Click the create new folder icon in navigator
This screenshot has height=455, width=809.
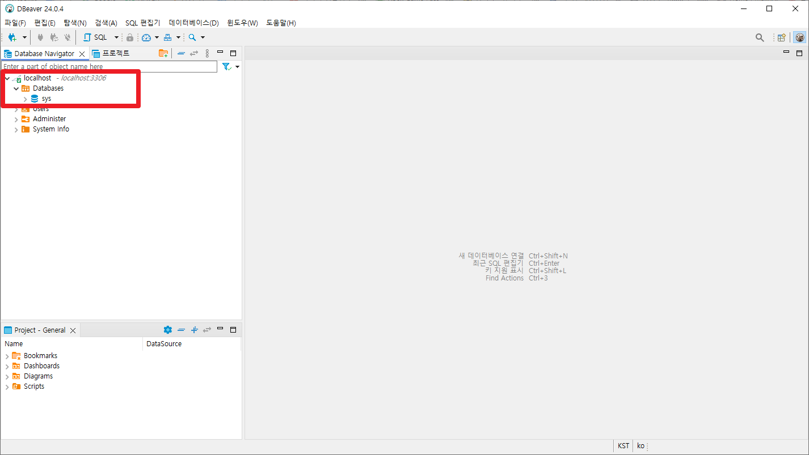pyautogui.click(x=163, y=53)
